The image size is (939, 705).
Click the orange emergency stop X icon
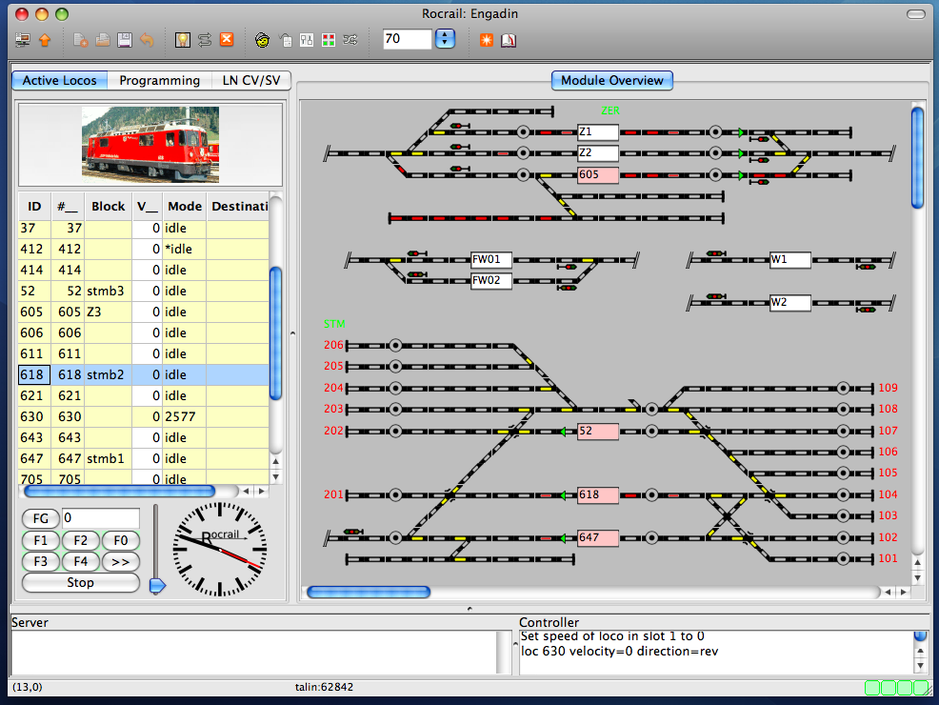(227, 40)
